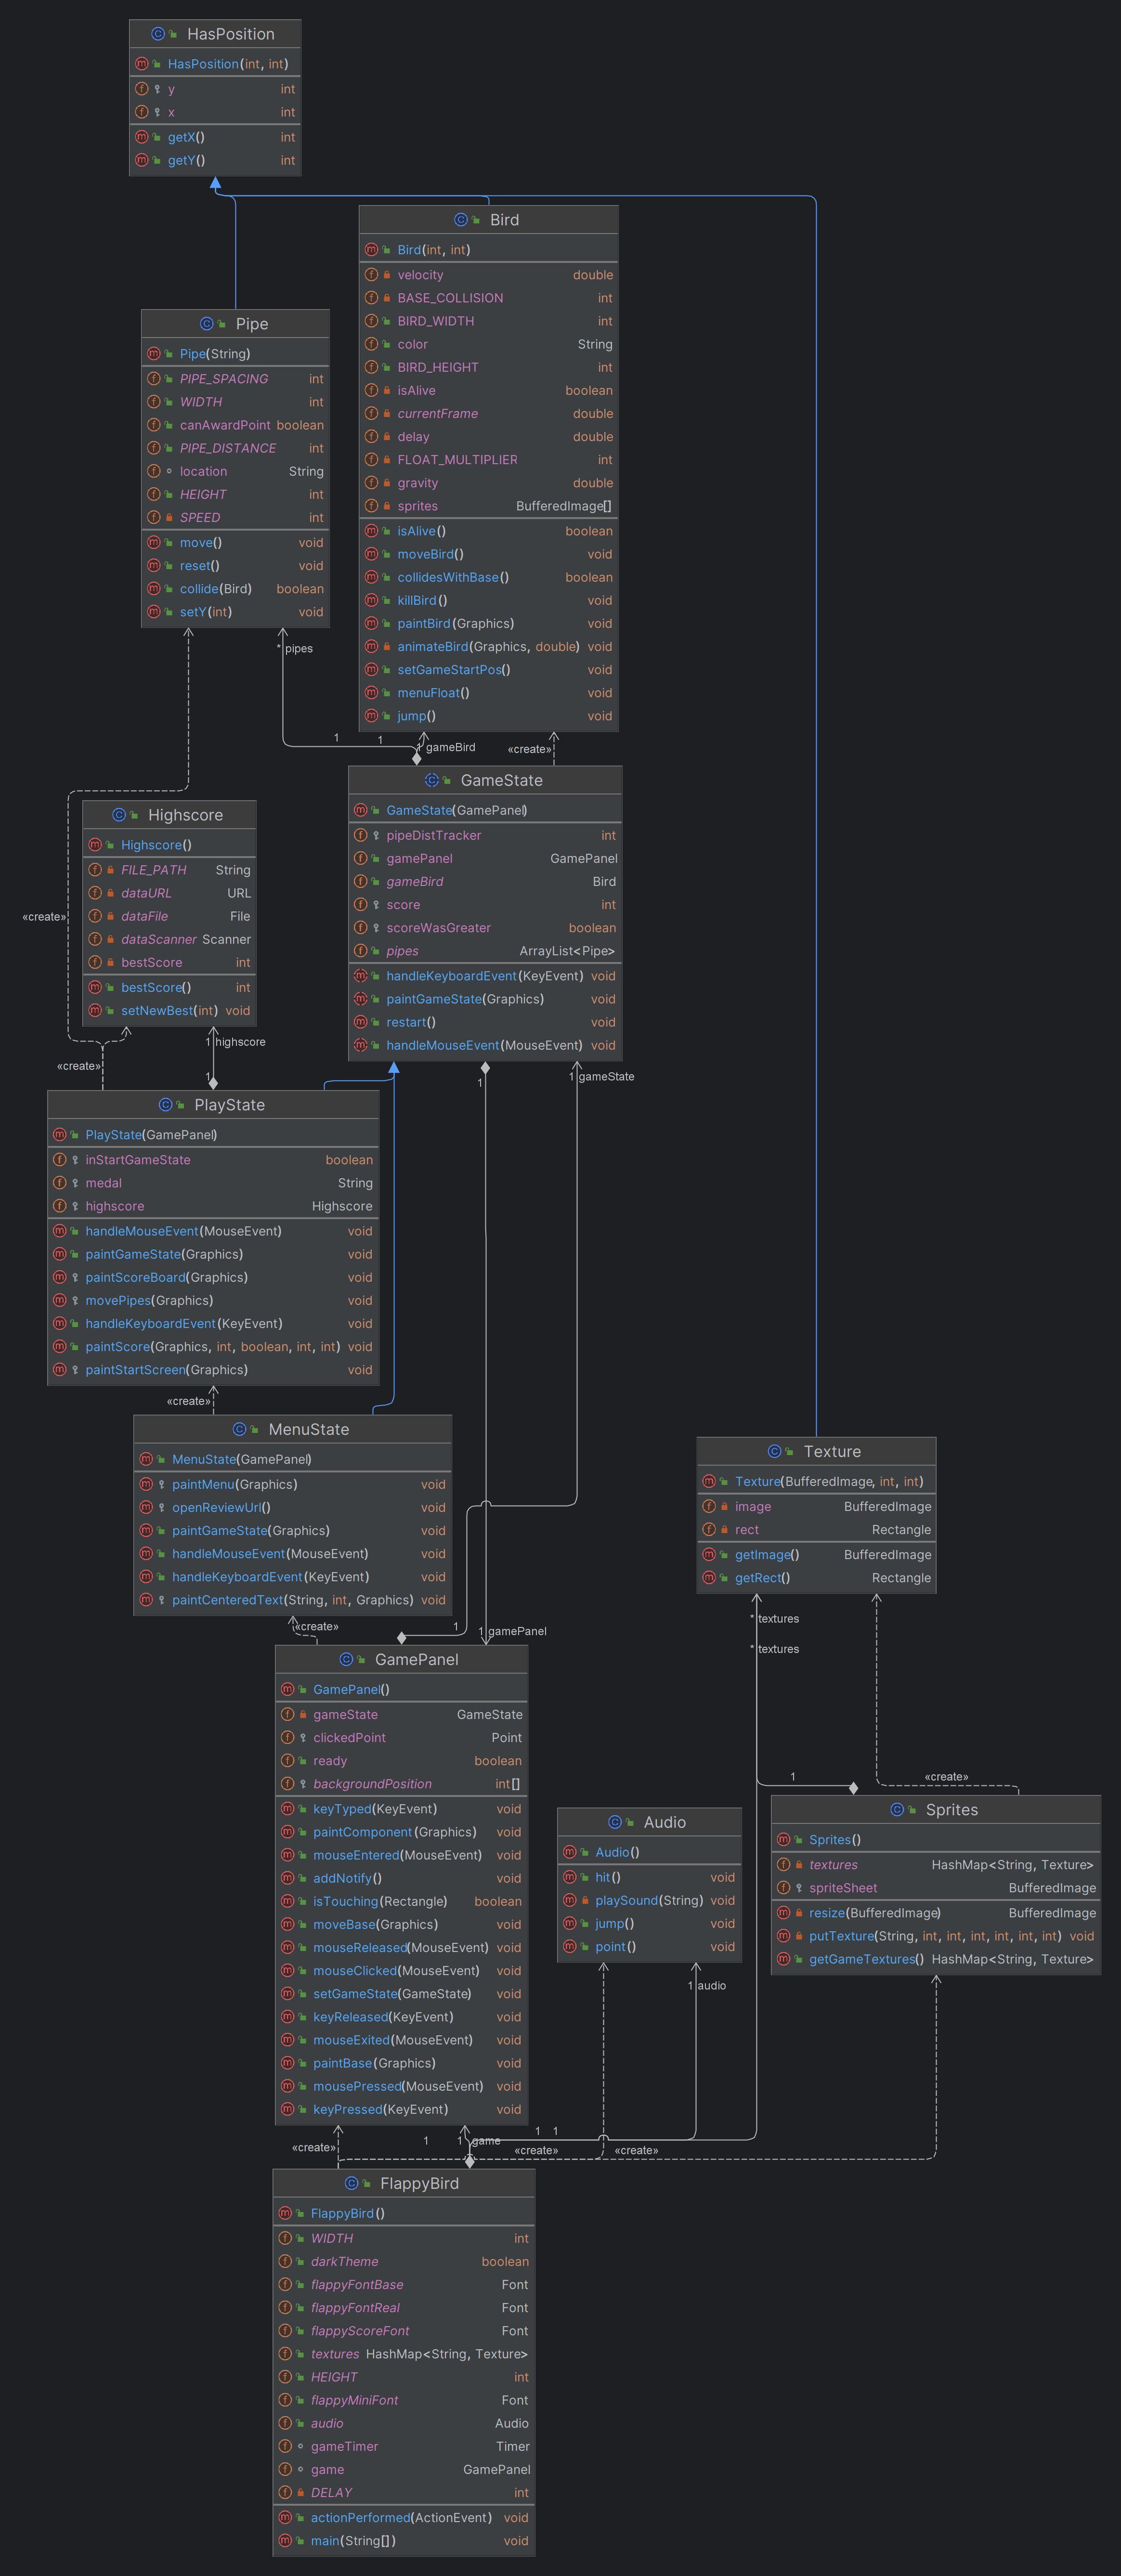Select the abstract class icon beside GameState title
The height and width of the screenshot is (2576, 1121).
(x=432, y=780)
